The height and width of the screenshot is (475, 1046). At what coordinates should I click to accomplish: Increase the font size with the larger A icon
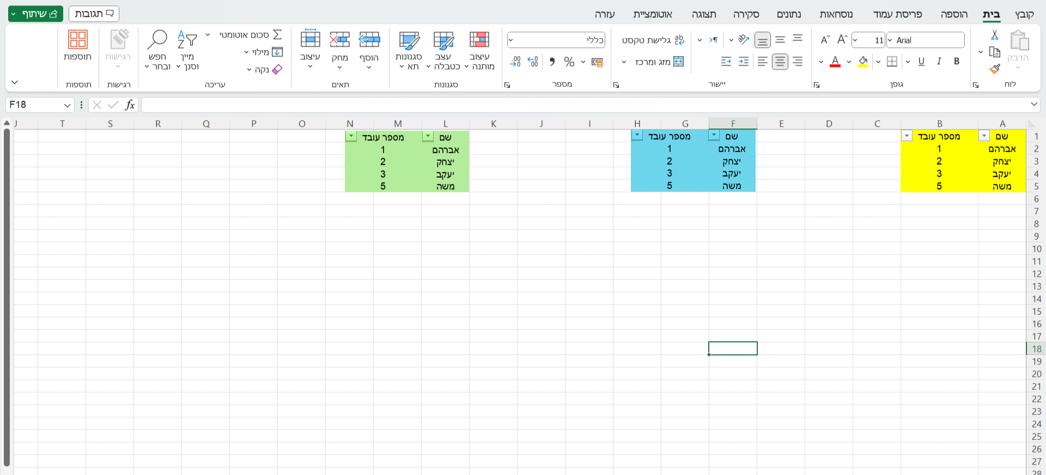pos(842,39)
